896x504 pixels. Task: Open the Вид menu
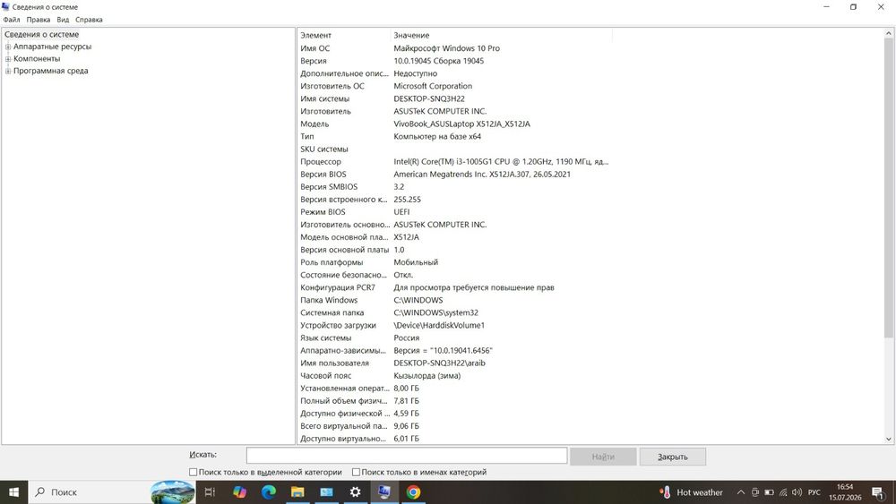[63, 20]
